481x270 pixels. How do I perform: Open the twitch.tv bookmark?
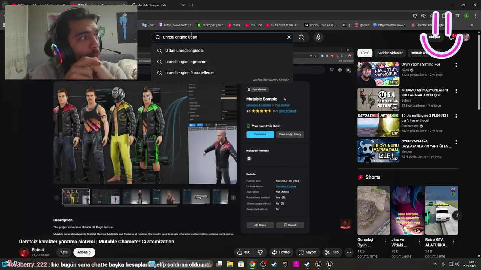pyautogui.click(x=176, y=25)
